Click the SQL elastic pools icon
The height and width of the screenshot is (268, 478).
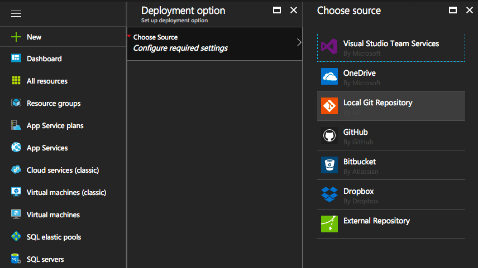[x=16, y=236]
